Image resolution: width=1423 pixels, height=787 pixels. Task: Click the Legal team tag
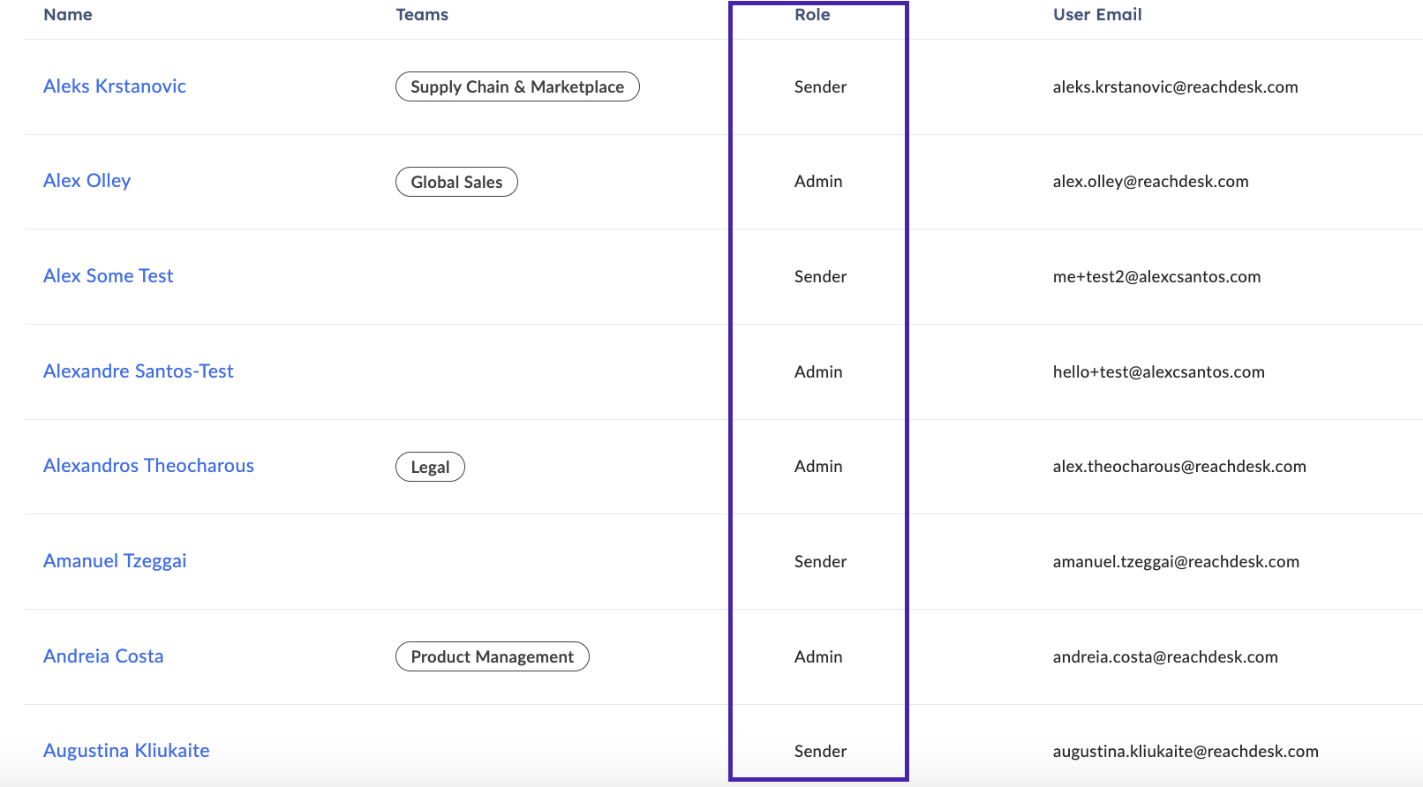click(x=430, y=467)
